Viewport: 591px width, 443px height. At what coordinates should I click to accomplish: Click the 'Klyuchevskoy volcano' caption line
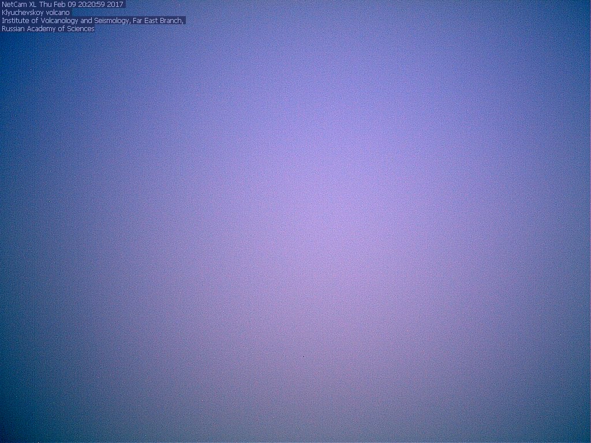coord(36,13)
